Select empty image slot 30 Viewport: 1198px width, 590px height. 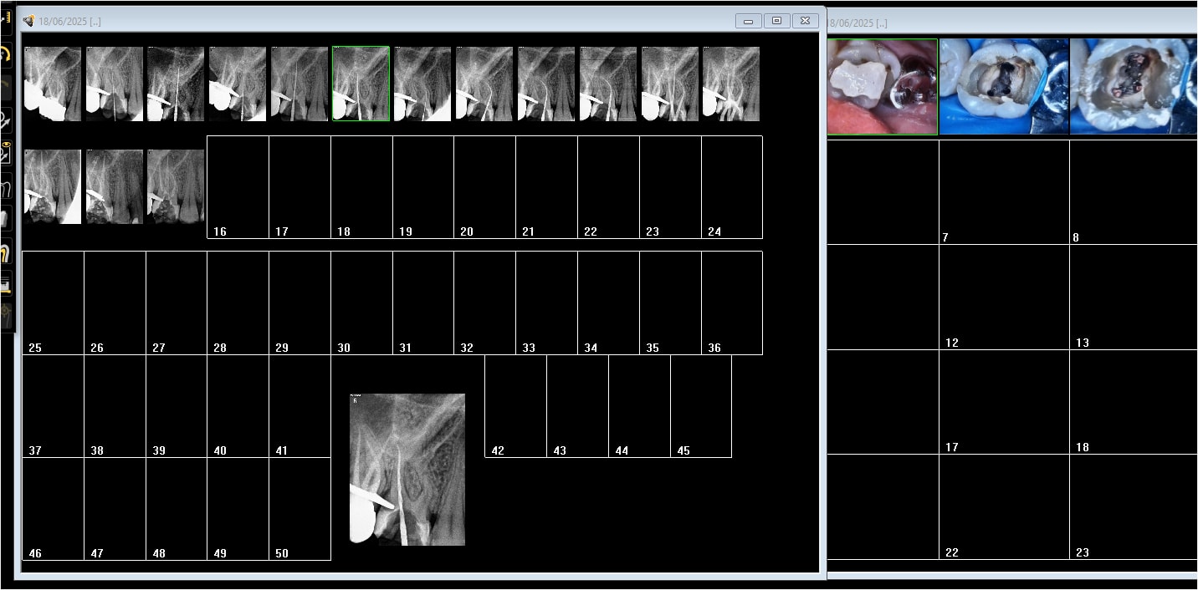[361, 303]
